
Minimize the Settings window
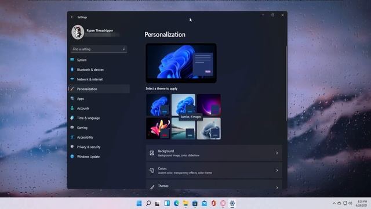point(263,15)
